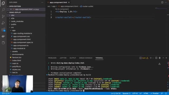Open the Extensions view icon
The image size is (169, 95).
[x=3, y=30]
